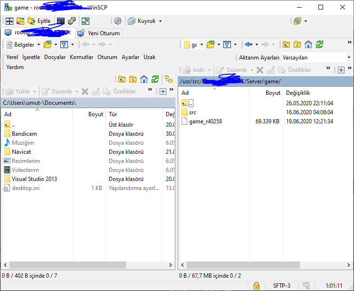
Task: Open Varsayılan transfer settings combo box
Action: click(316, 58)
